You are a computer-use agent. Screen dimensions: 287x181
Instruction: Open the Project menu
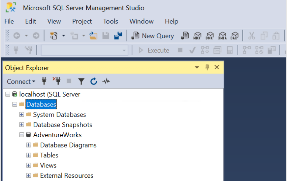tap(82, 21)
